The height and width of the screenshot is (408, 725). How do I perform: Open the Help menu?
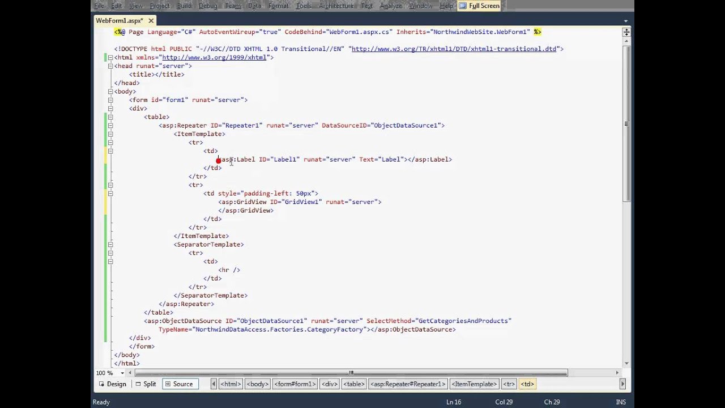tap(446, 6)
